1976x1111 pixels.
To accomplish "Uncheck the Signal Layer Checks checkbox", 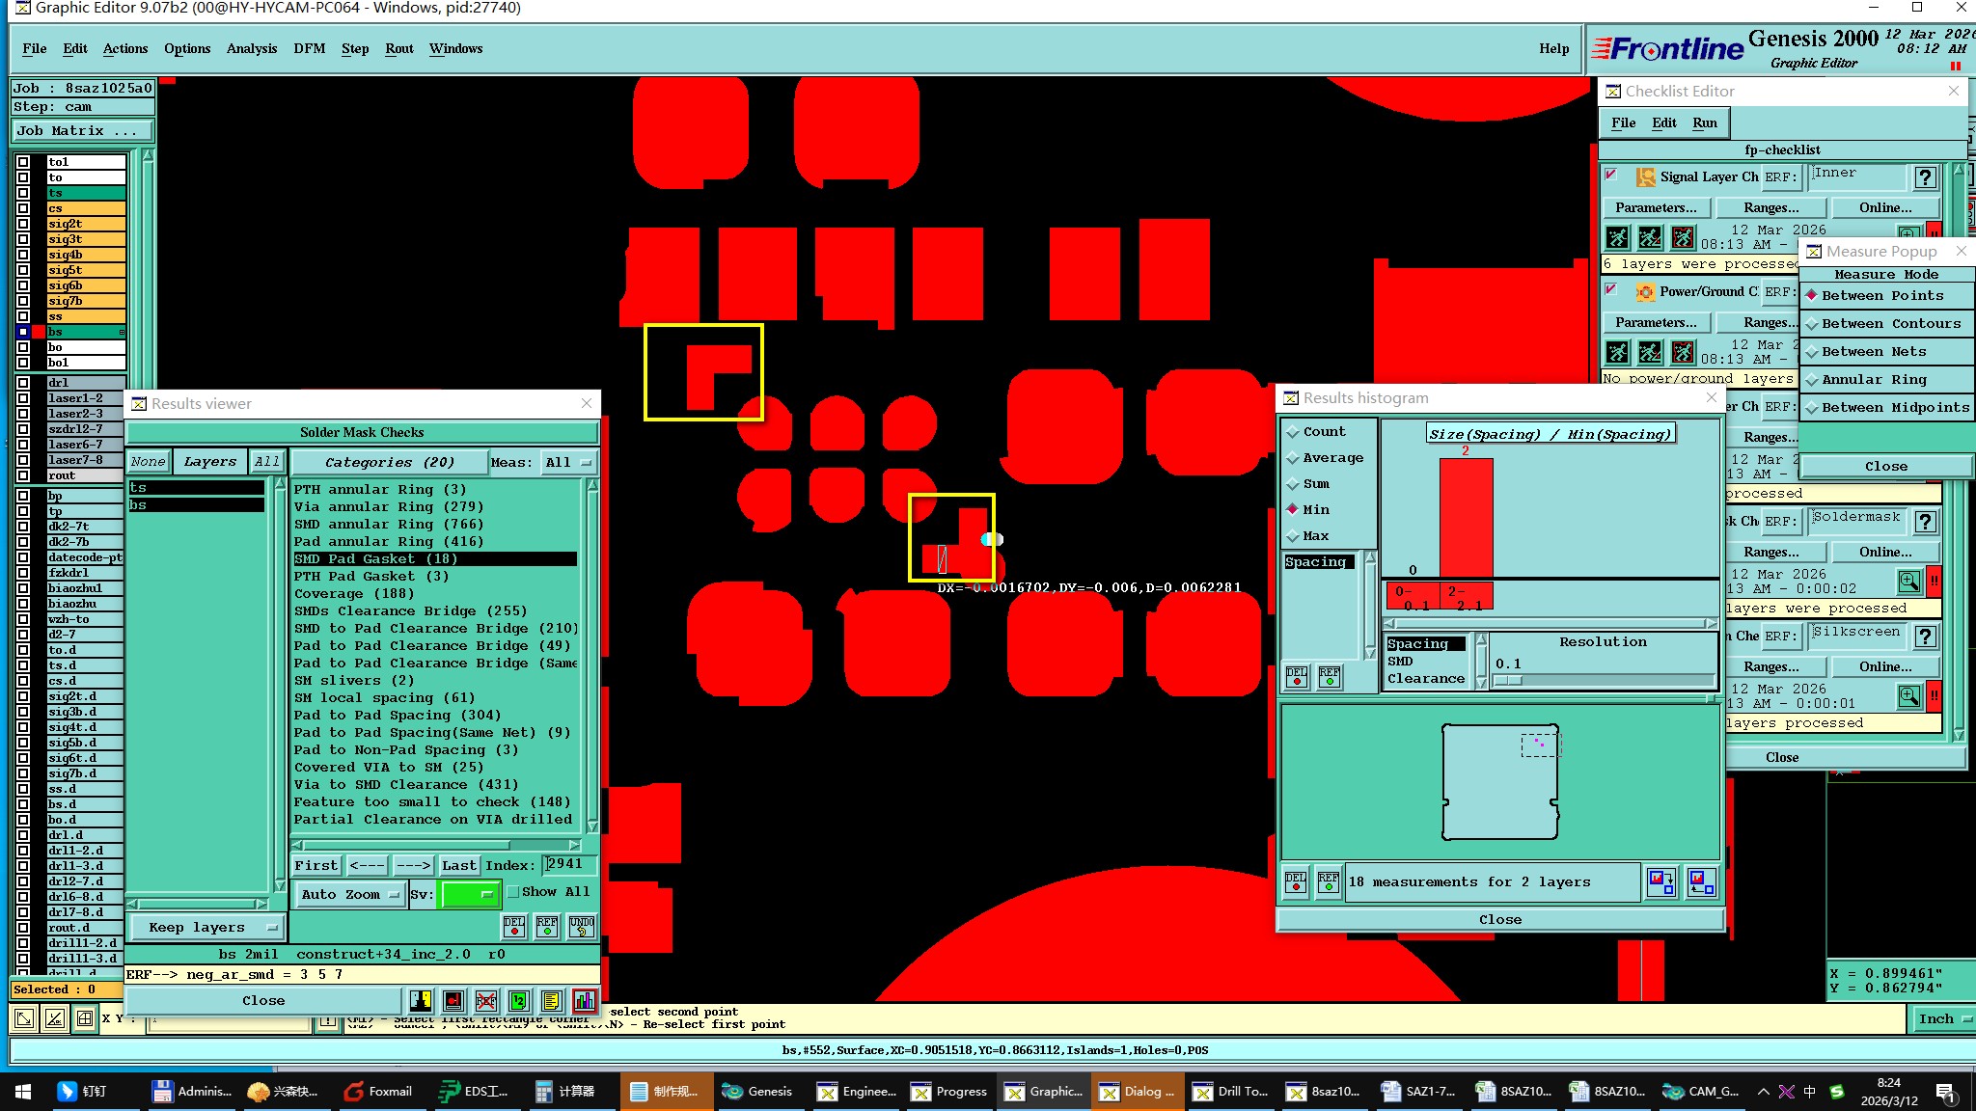I will click(1610, 176).
